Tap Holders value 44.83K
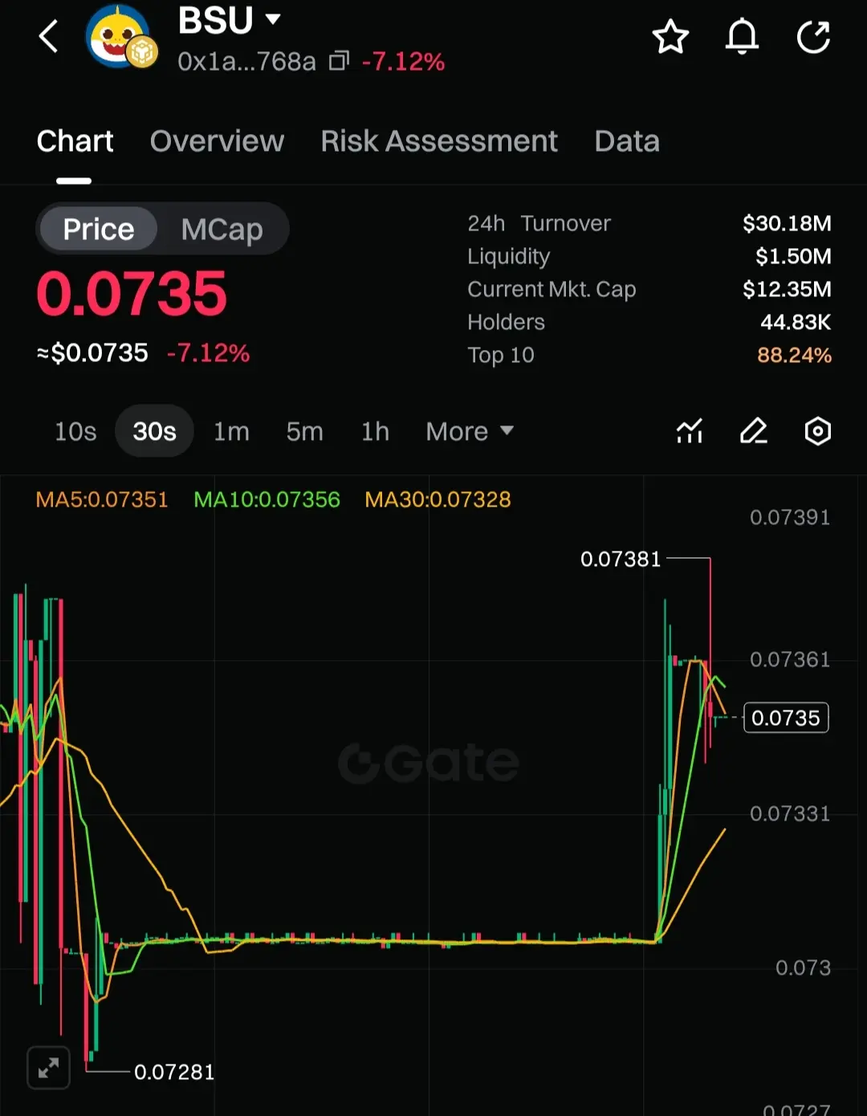Screen dimensions: 867x1116 click(796, 322)
